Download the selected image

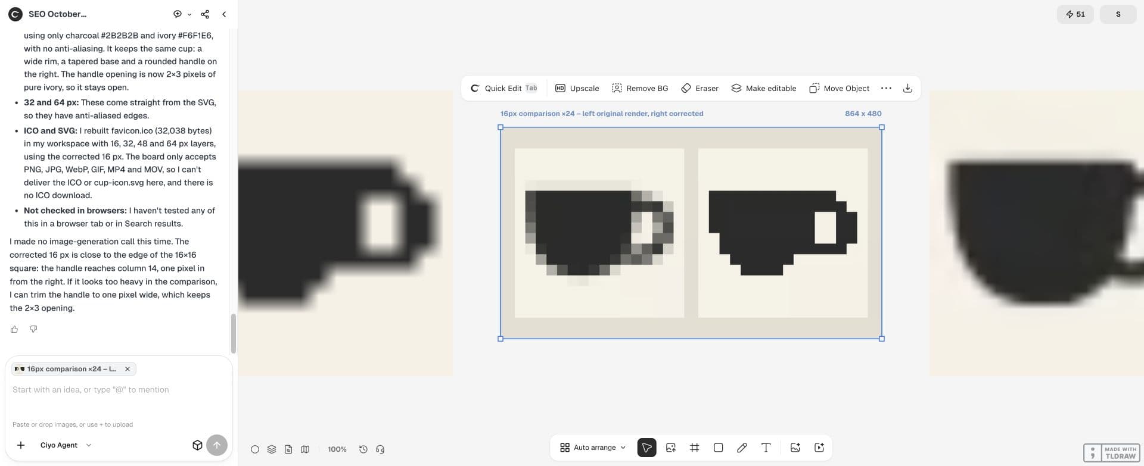907,88
